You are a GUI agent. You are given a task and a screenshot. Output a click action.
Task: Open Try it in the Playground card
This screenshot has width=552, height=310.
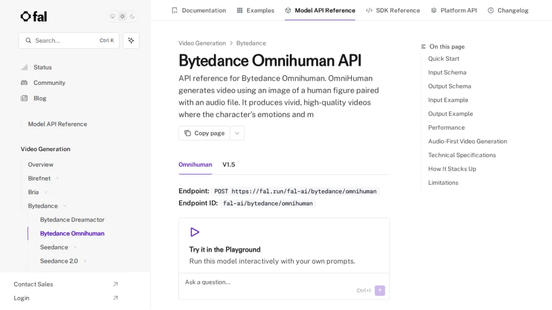point(284,246)
